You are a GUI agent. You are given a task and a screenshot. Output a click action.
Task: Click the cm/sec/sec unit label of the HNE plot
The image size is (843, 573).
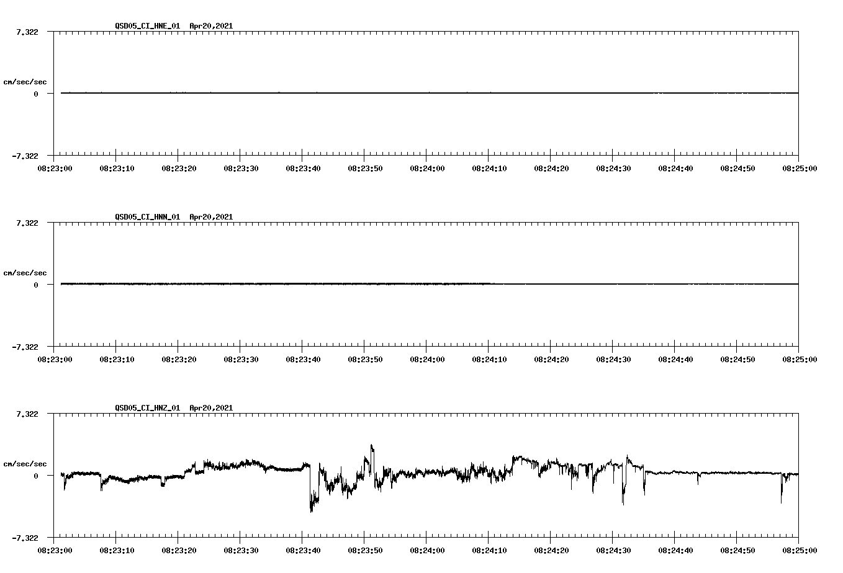25,81
